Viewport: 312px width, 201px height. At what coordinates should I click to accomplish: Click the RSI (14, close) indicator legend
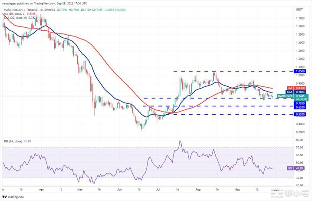point(13,141)
